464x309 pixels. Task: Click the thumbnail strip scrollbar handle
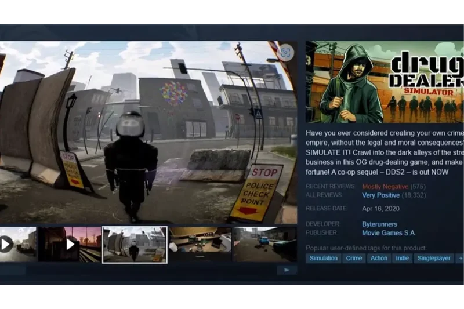click(12, 270)
